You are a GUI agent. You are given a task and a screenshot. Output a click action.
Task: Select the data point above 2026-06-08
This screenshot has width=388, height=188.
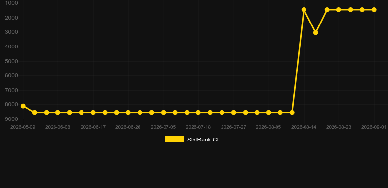click(58, 112)
